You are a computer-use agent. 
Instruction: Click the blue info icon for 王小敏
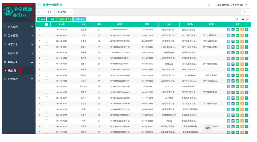click(229, 29)
